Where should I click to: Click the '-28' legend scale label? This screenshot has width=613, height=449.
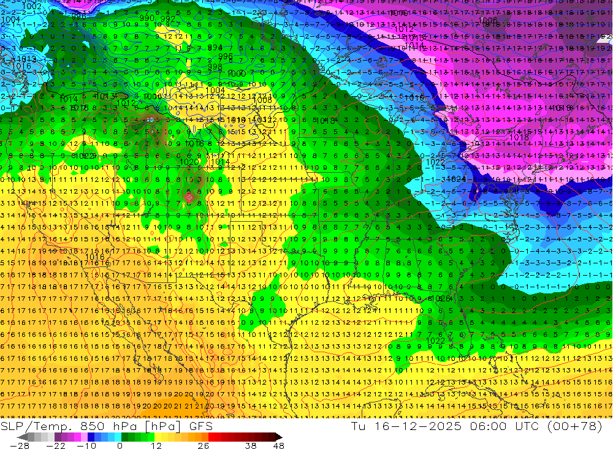20,445
